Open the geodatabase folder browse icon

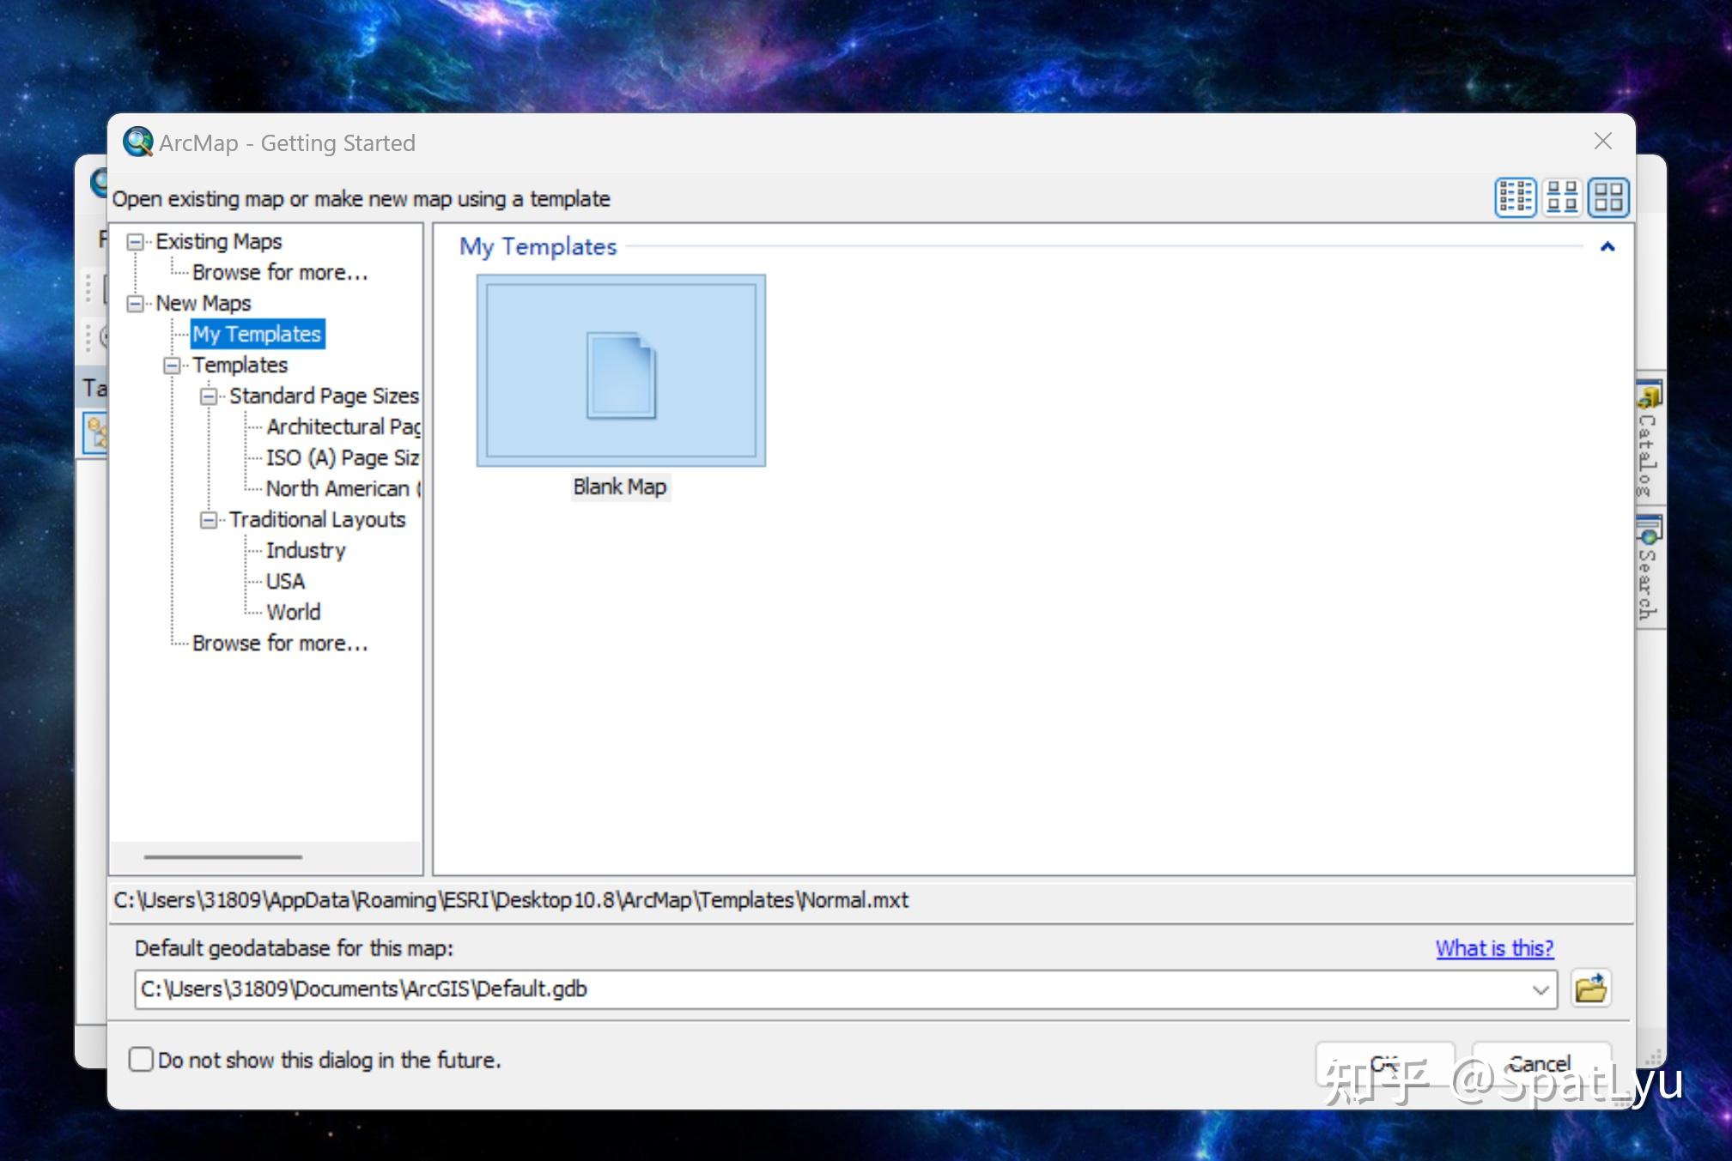coord(1590,989)
